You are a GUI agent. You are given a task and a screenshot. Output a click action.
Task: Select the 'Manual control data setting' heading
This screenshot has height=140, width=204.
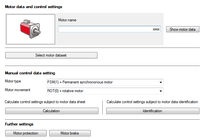point(30,73)
